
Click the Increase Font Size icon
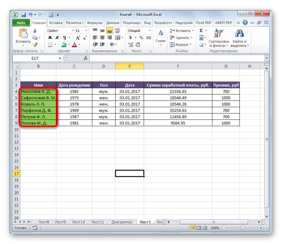pos(78,38)
